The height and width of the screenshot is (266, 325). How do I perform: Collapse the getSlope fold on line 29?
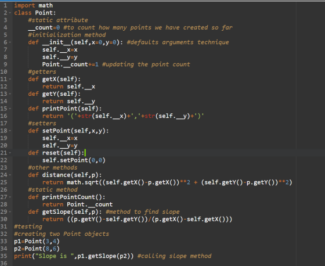click(x=10, y=212)
